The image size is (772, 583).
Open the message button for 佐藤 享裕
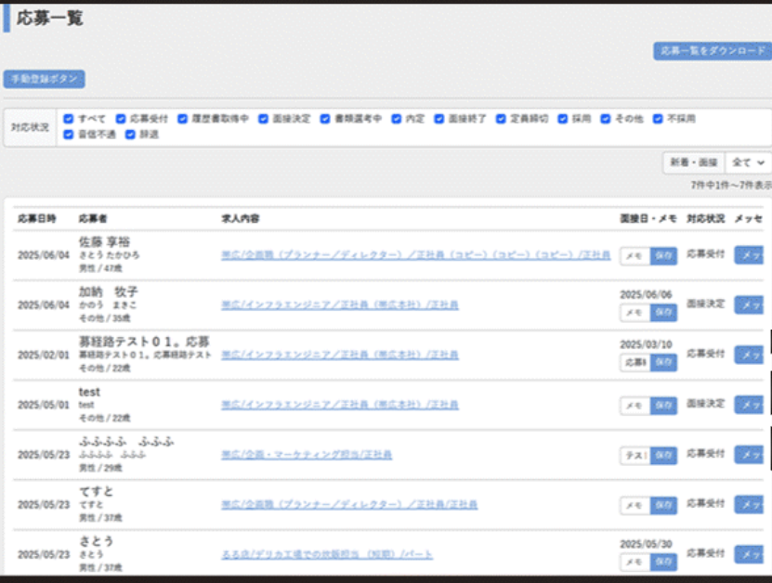[749, 255]
